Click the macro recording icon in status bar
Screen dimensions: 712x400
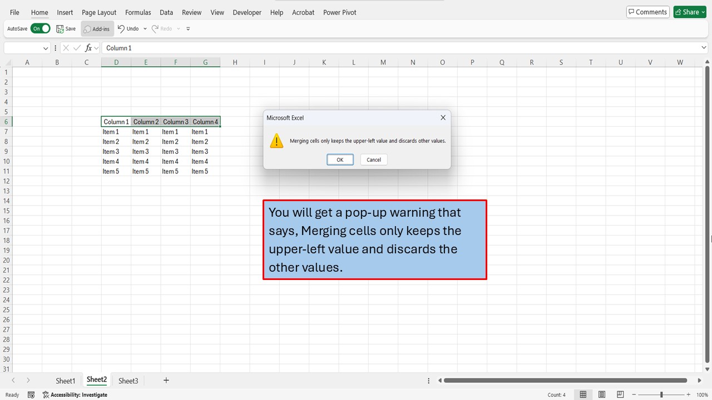click(x=31, y=395)
